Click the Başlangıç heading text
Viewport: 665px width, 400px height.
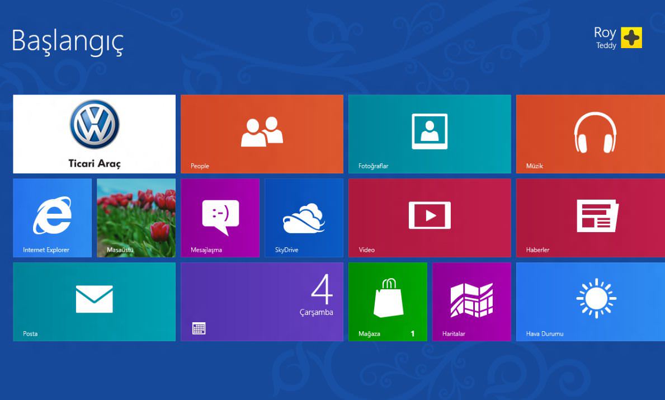(x=68, y=41)
